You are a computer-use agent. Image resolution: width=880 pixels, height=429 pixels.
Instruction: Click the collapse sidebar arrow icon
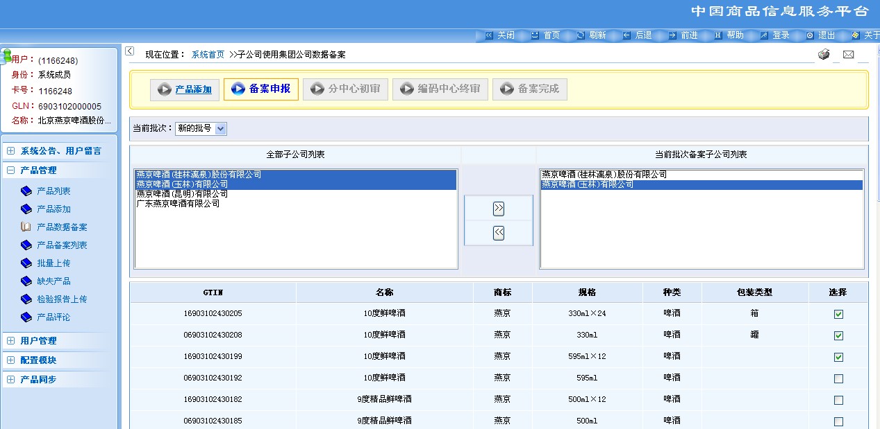coord(130,51)
